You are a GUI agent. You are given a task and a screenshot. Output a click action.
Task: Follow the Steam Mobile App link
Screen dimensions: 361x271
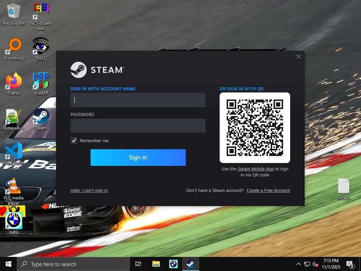coord(256,169)
